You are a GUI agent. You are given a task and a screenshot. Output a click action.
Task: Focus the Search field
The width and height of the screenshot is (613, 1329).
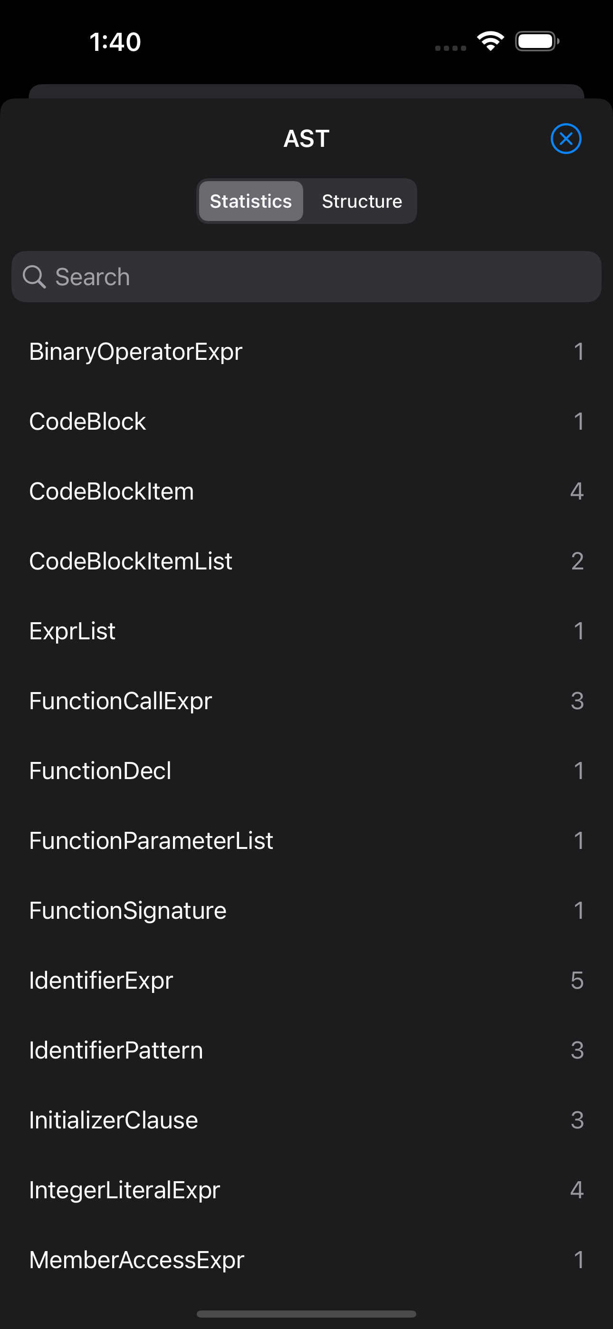306,277
